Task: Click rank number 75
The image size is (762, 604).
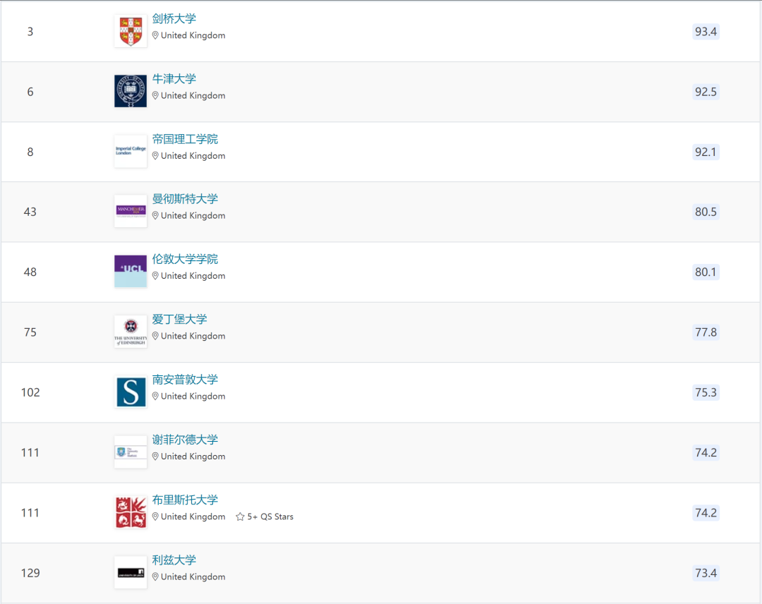Action: [30, 332]
